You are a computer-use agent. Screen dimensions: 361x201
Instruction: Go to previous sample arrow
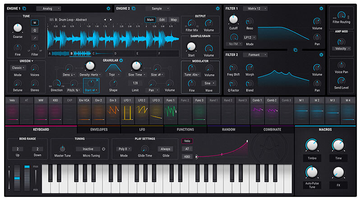105,20
